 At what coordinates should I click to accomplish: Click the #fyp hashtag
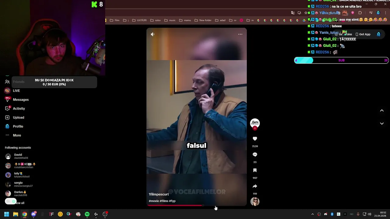172,201
